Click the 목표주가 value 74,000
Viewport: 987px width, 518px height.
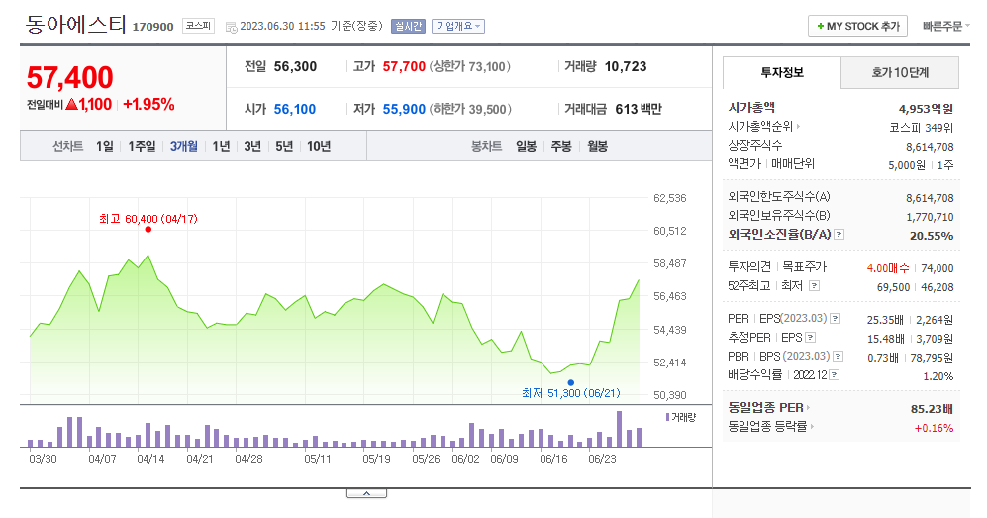[x=938, y=268]
